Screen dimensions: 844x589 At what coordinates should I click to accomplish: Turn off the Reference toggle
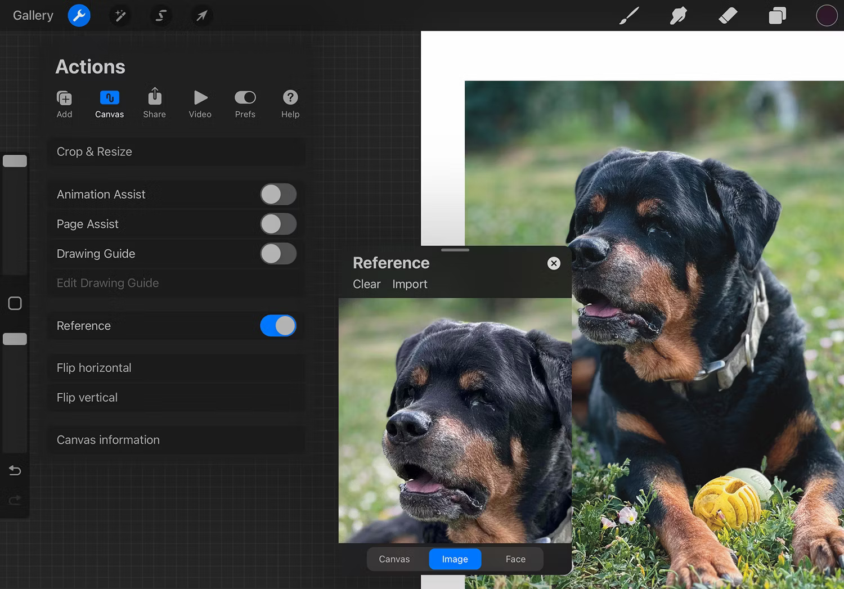278,326
